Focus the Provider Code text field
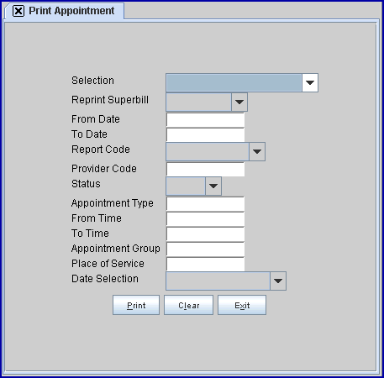 click(205, 170)
